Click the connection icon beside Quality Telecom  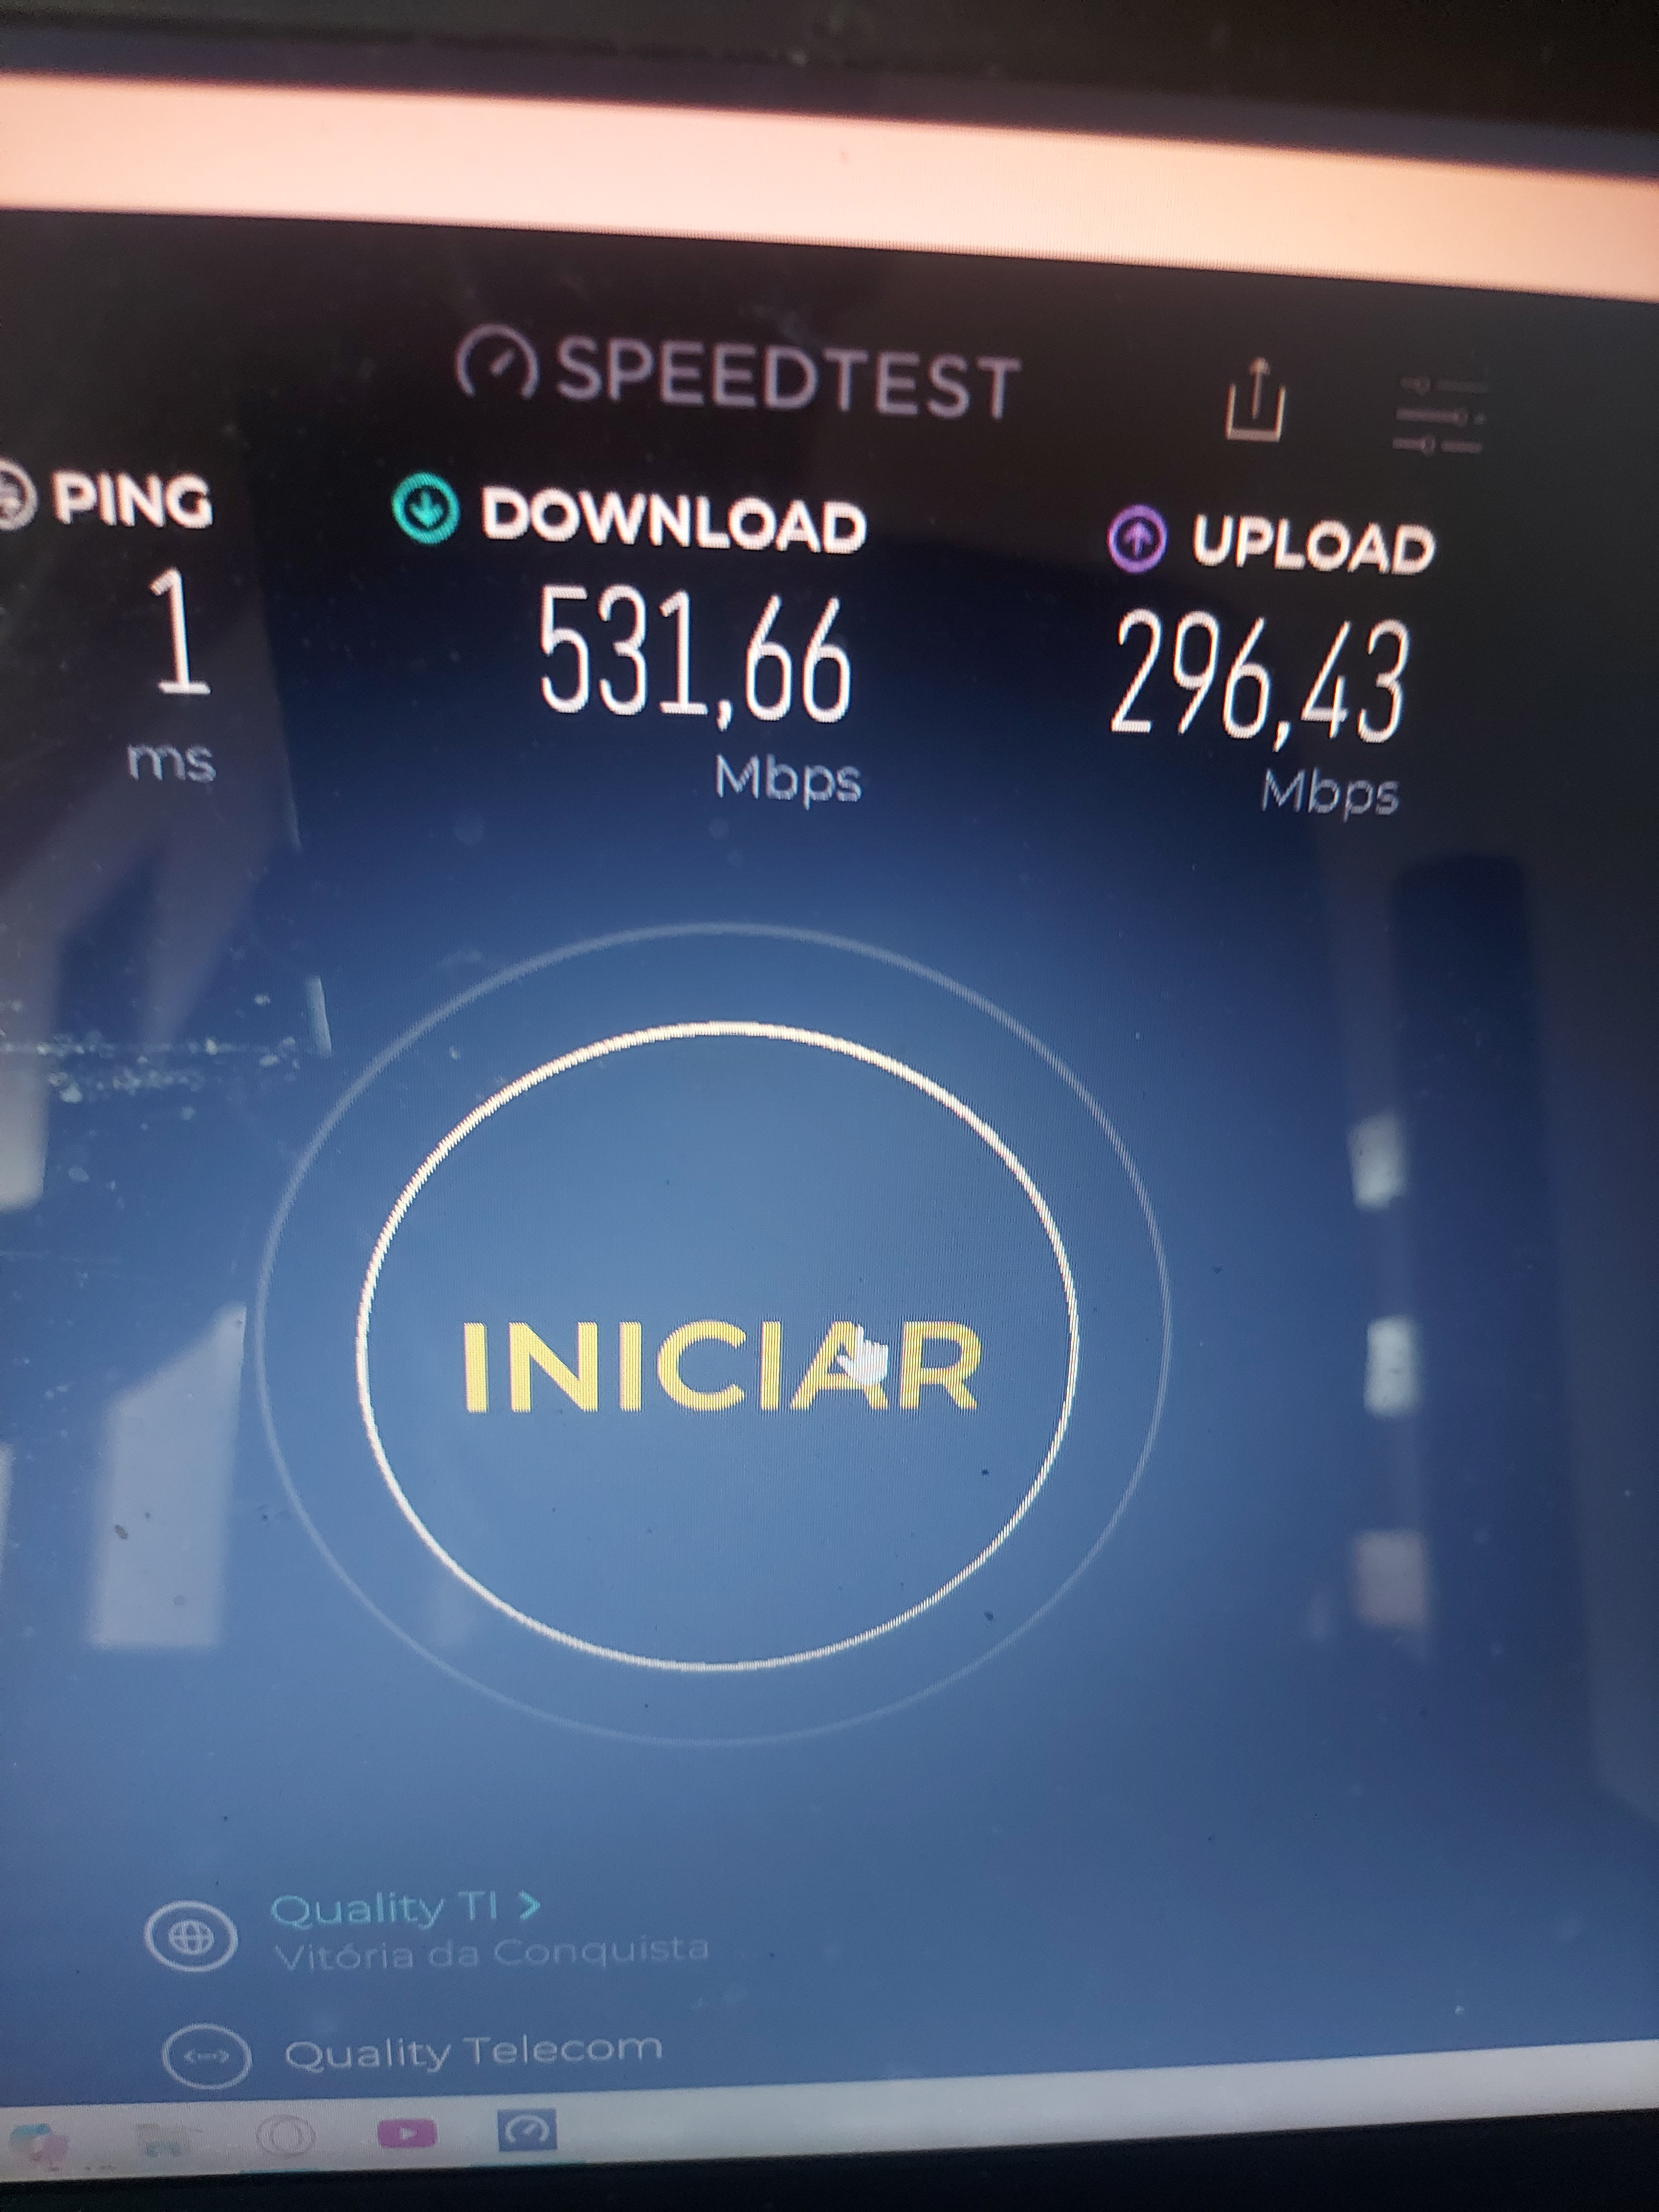pyautogui.click(x=205, y=2057)
